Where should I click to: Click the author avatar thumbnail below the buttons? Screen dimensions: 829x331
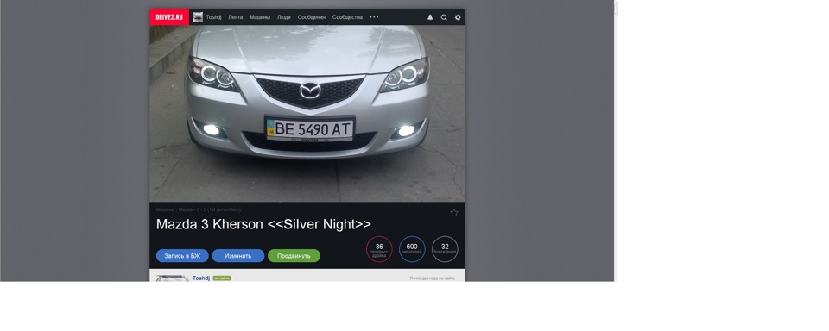coord(172,278)
